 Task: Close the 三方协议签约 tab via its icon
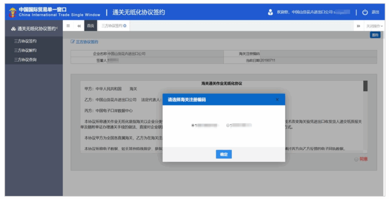click(125, 26)
